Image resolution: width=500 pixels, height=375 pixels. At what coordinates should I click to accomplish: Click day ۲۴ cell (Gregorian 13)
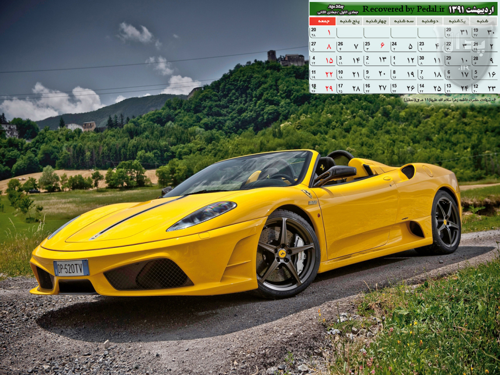[x=458, y=88]
